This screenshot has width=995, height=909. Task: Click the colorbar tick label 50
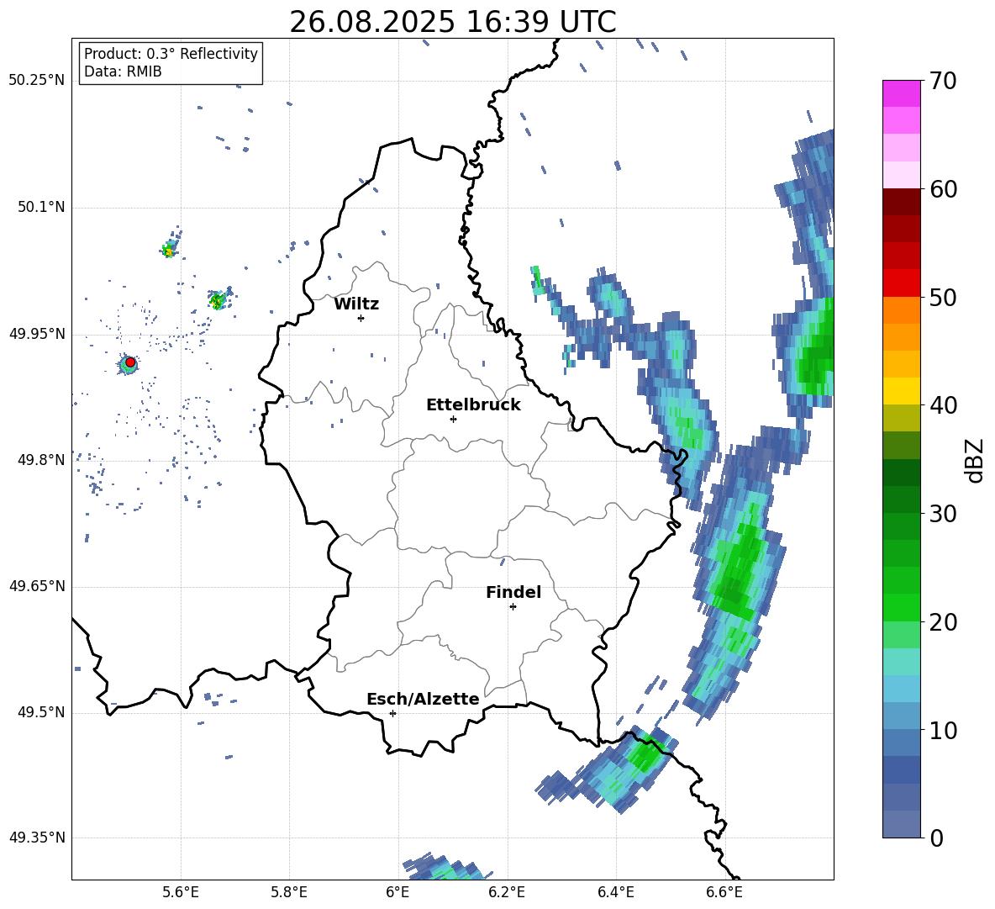coord(944,297)
